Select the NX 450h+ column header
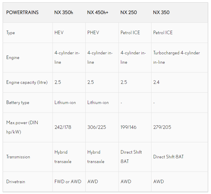Viewport: 211px width, 194px height. coord(98,13)
